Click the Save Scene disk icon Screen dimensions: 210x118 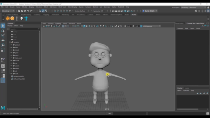[x=25, y=11]
